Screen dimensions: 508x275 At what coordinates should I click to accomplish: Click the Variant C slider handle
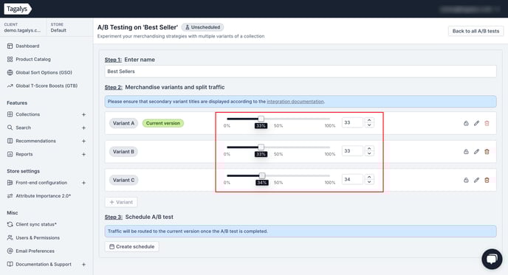(x=262, y=175)
